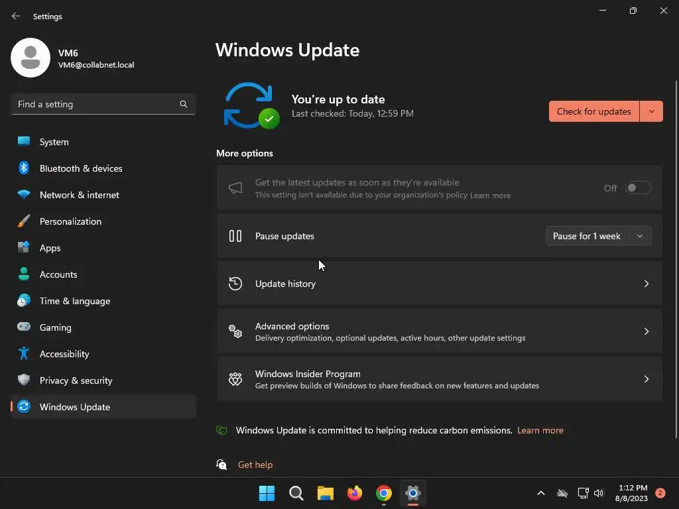Open taskbar Search magnifier
The image size is (679, 509).
[x=296, y=493]
